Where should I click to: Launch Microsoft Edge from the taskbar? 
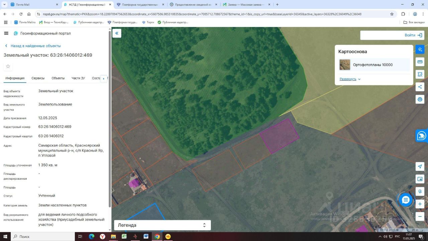click(x=92, y=237)
